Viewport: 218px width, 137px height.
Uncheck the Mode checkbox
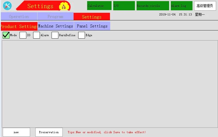tap(6, 35)
